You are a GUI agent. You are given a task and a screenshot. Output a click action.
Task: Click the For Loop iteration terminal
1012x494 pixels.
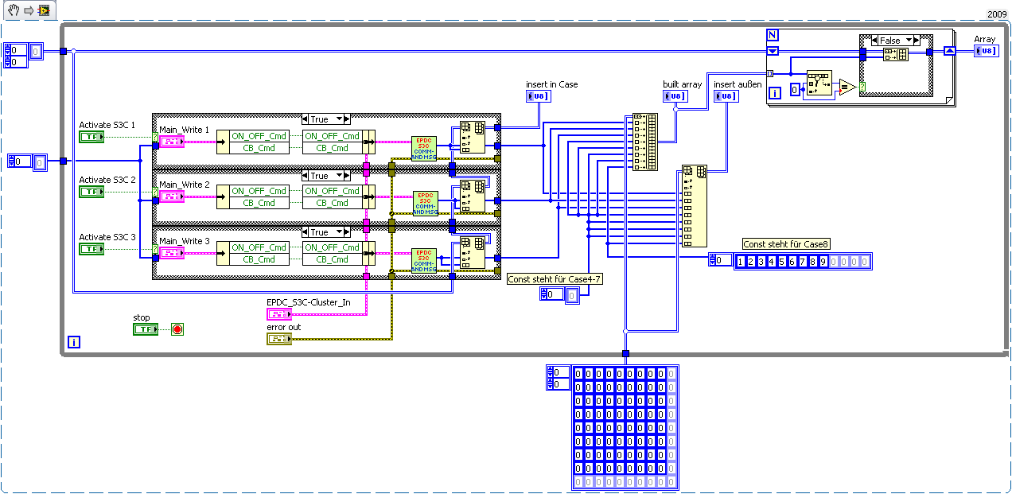tap(775, 93)
